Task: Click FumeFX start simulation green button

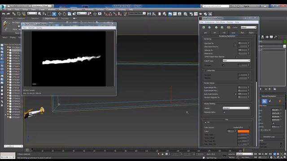Action: [216, 27]
